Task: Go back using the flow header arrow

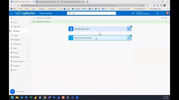Action: [34, 18]
